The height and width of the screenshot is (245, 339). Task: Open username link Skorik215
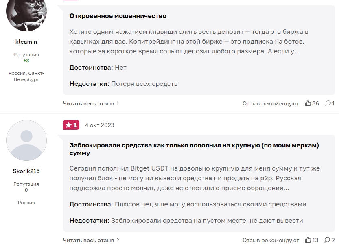(26, 171)
